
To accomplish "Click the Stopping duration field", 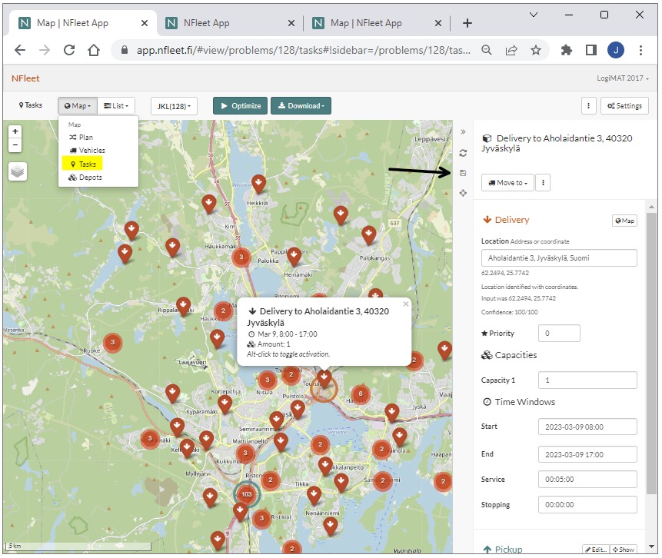I will coord(587,505).
